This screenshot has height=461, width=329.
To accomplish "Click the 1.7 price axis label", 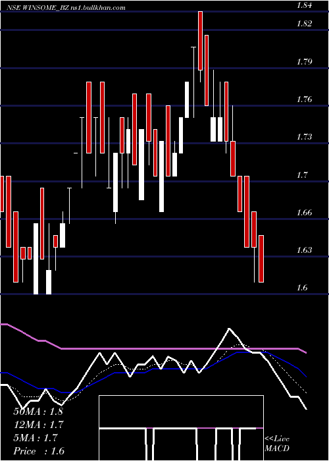I will (302, 175).
